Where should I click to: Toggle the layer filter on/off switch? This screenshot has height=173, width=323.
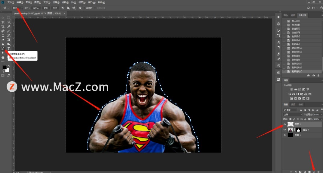[322, 110]
